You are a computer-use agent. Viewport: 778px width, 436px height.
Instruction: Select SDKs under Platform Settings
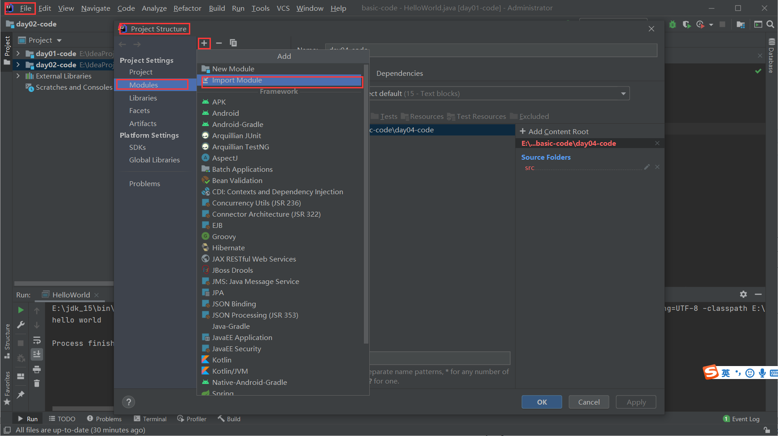(x=137, y=147)
